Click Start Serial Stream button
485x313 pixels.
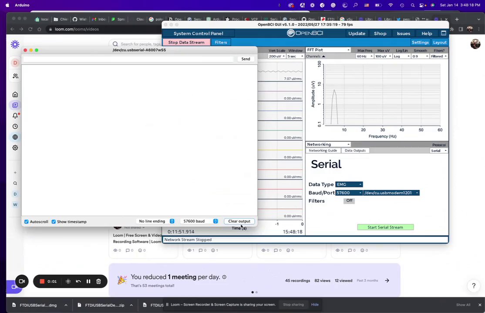pyautogui.click(x=385, y=227)
